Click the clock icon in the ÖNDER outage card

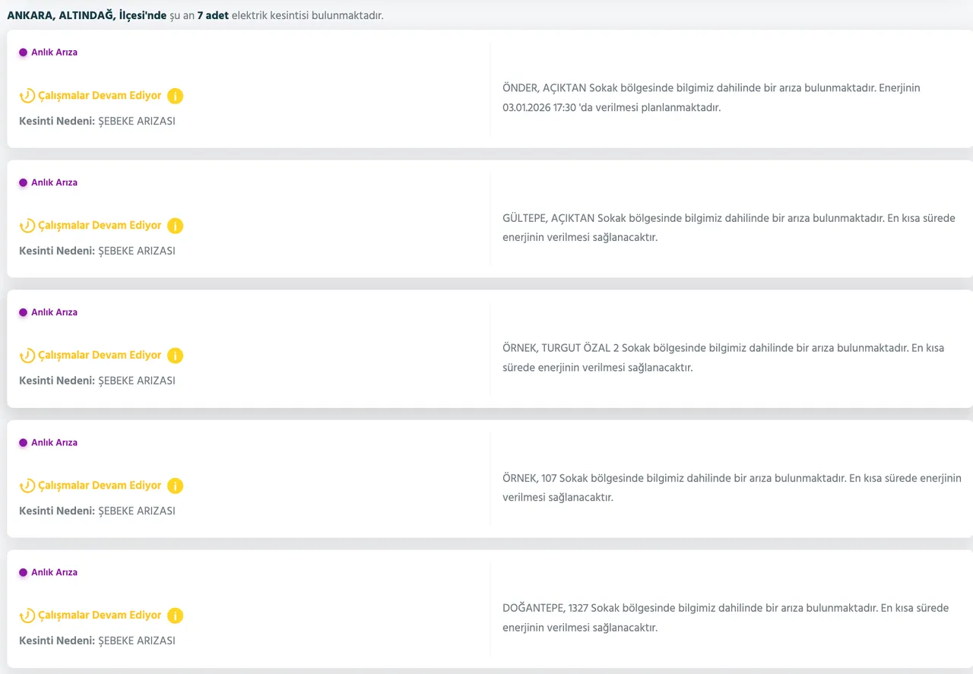pos(27,96)
